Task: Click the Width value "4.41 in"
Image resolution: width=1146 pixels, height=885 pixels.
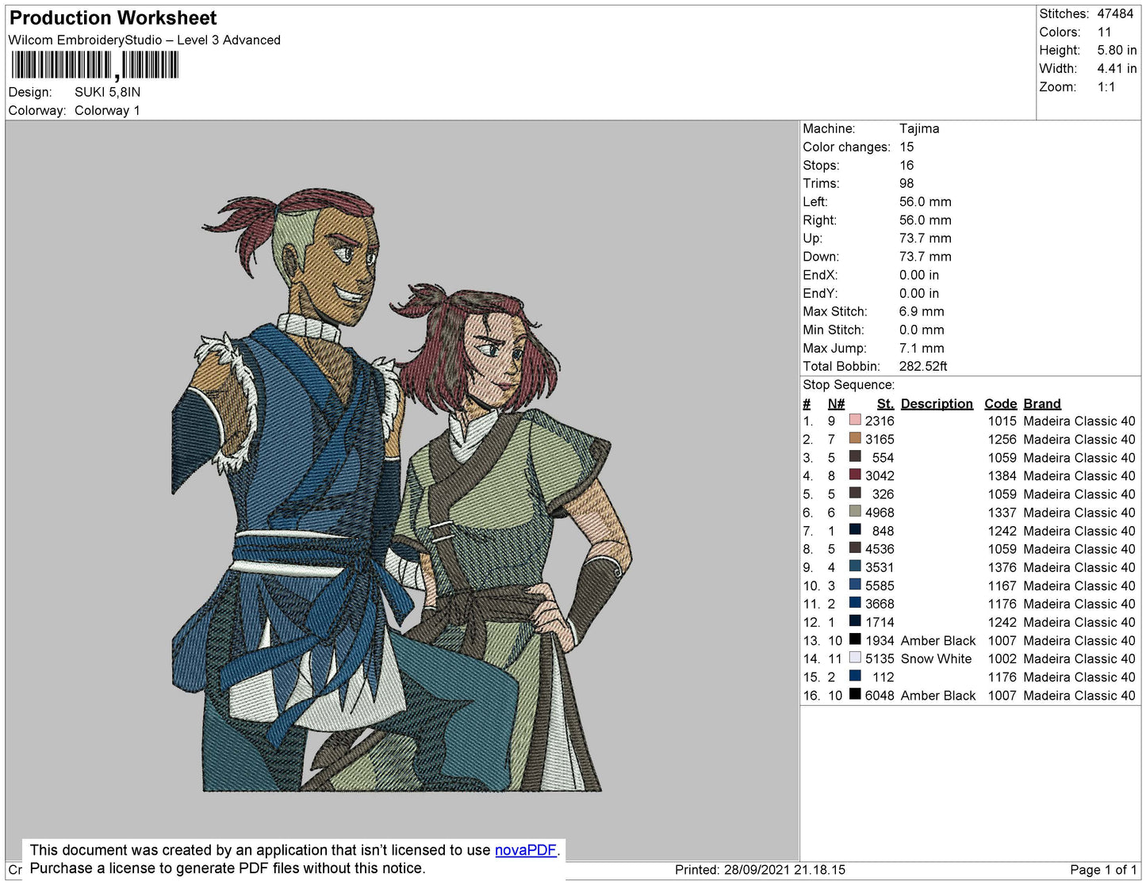Action: point(1117,68)
